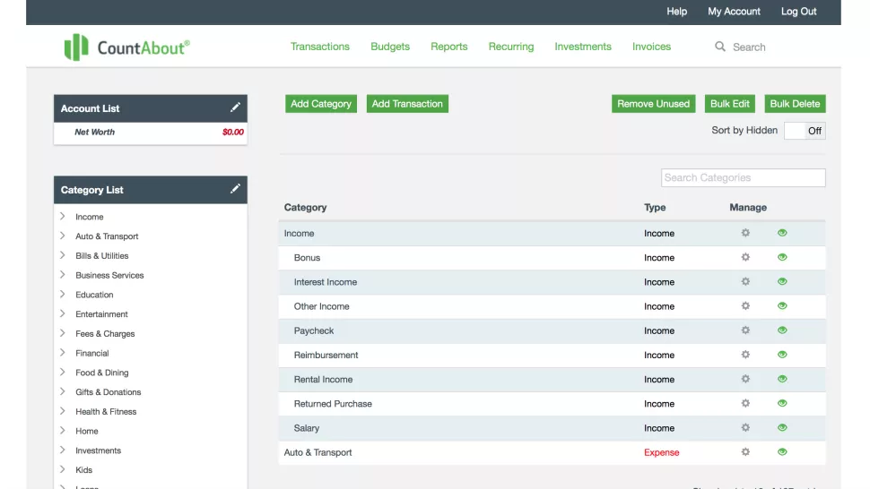This screenshot has width=870, height=489.
Task: Hide Rental Income via eye icon
Action: point(782,379)
